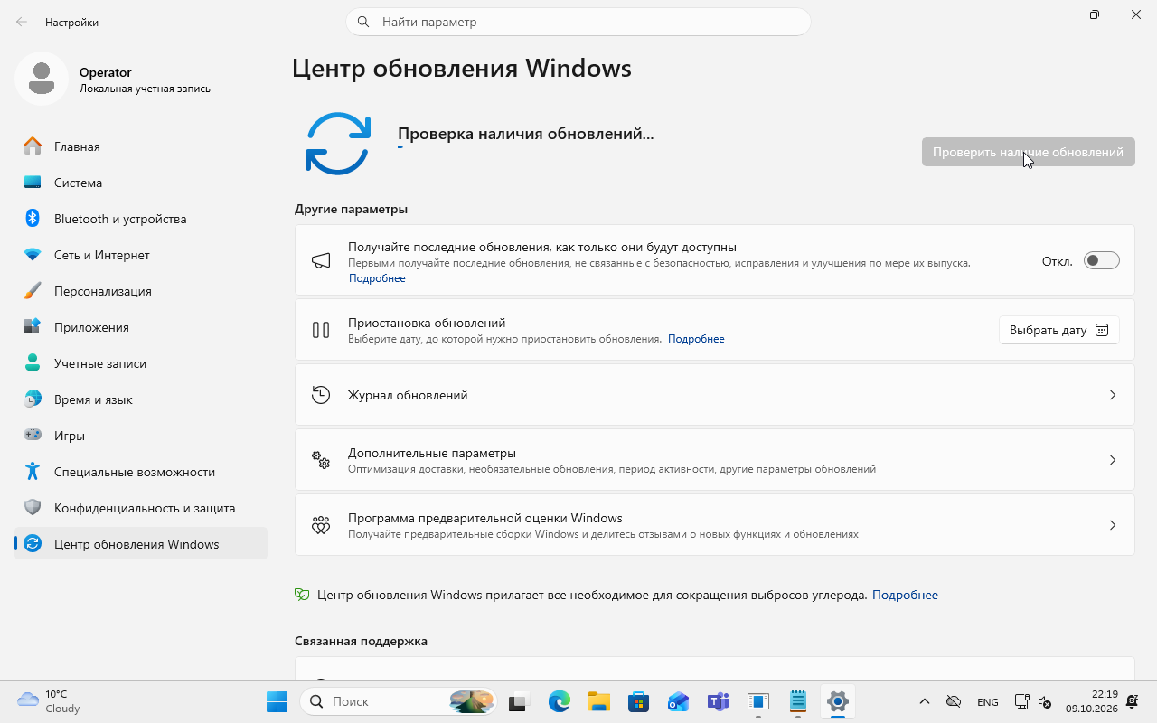Image resolution: width=1157 pixels, height=723 pixels.
Task: Go to Система in the sidebar
Action: pyautogui.click(x=141, y=183)
